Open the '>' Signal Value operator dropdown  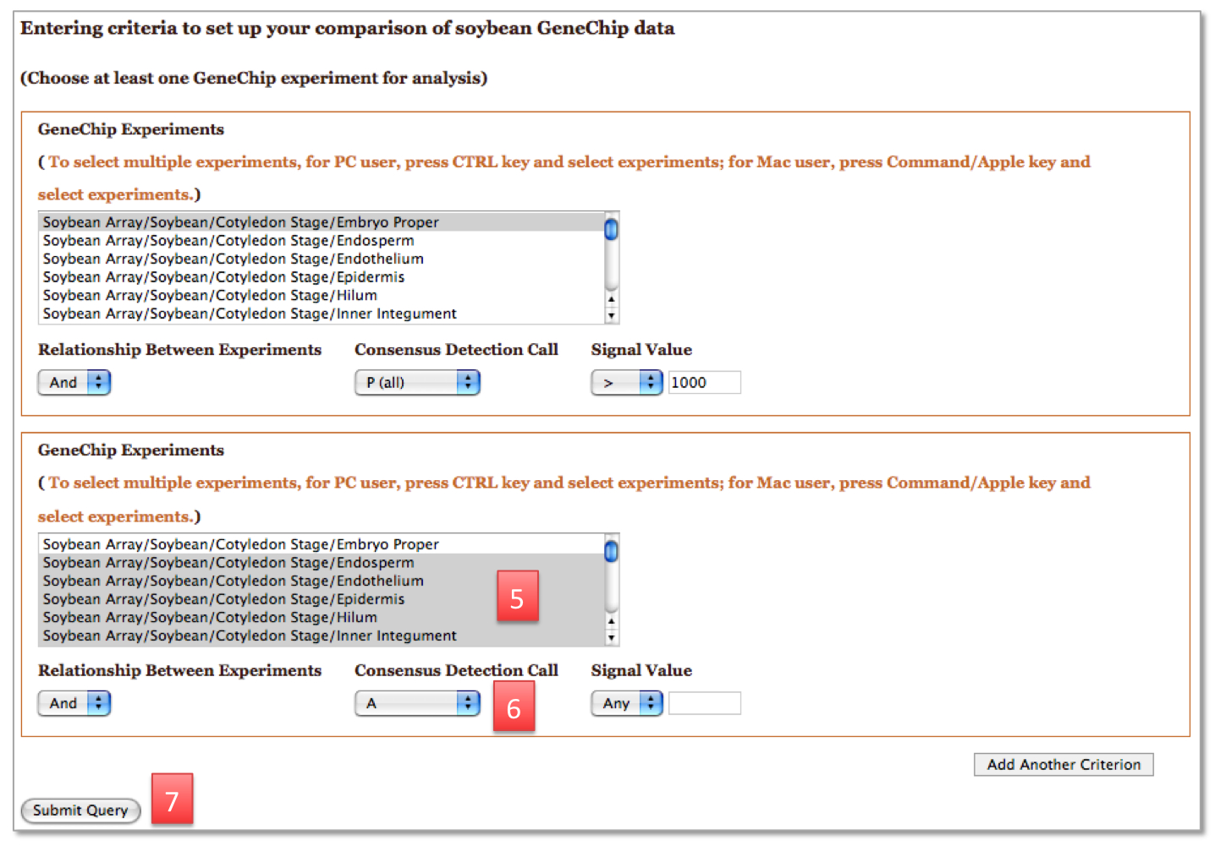click(x=626, y=383)
